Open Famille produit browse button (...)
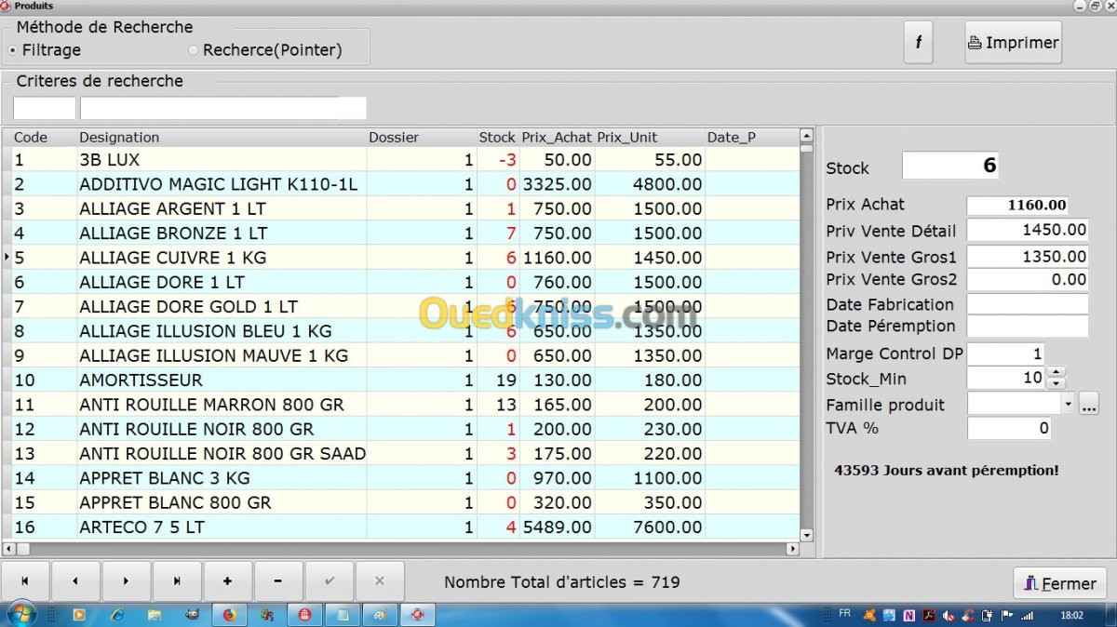Image resolution: width=1117 pixels, height=627 pixels. pyautogui.click(x=1089, y=405)
